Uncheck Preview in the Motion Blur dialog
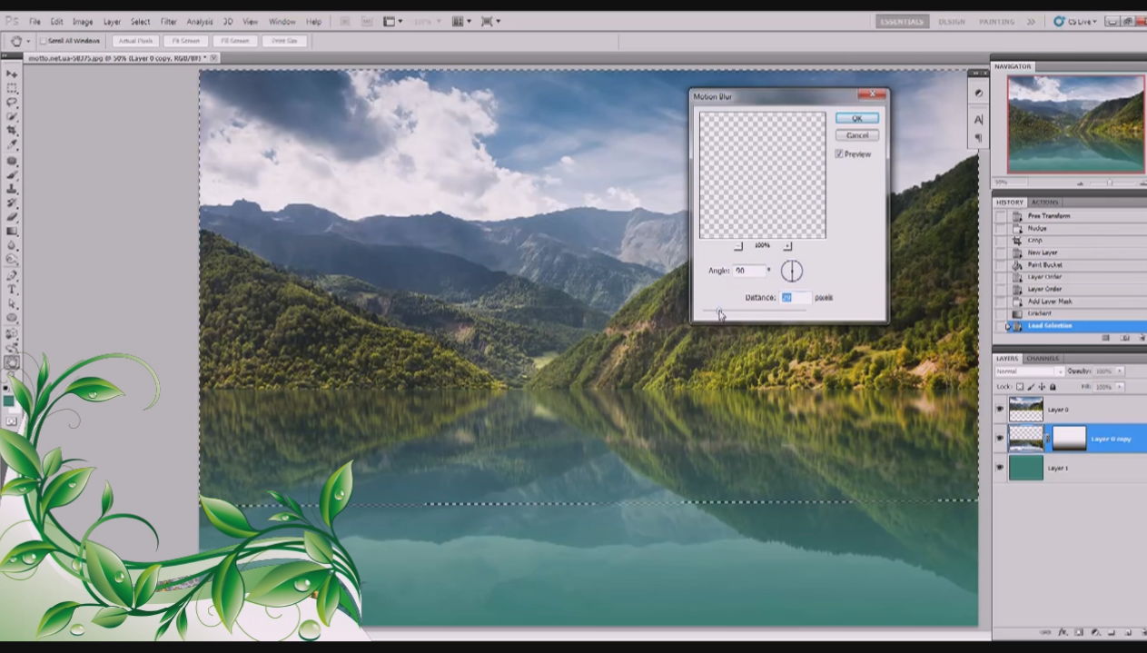Viewport: 1147px width, 653px height. pos(839,154)
